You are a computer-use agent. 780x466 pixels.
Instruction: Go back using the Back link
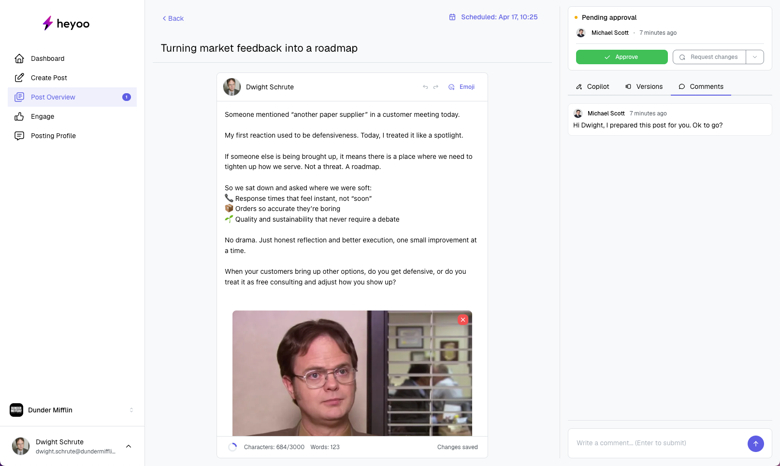click(x=173, y=18)
